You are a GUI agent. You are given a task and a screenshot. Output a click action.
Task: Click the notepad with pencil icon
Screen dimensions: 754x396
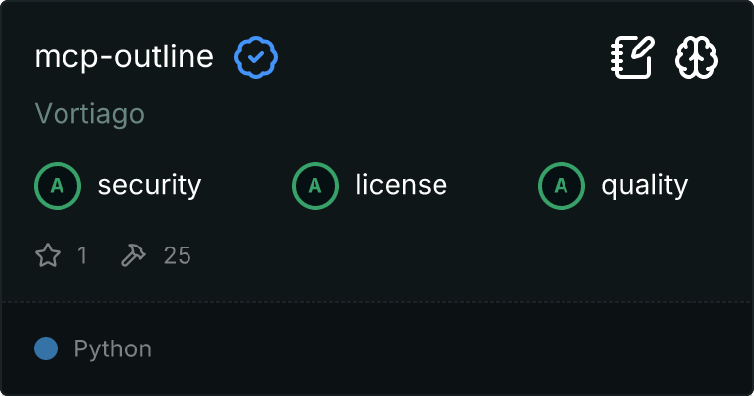tap(632, 58)
